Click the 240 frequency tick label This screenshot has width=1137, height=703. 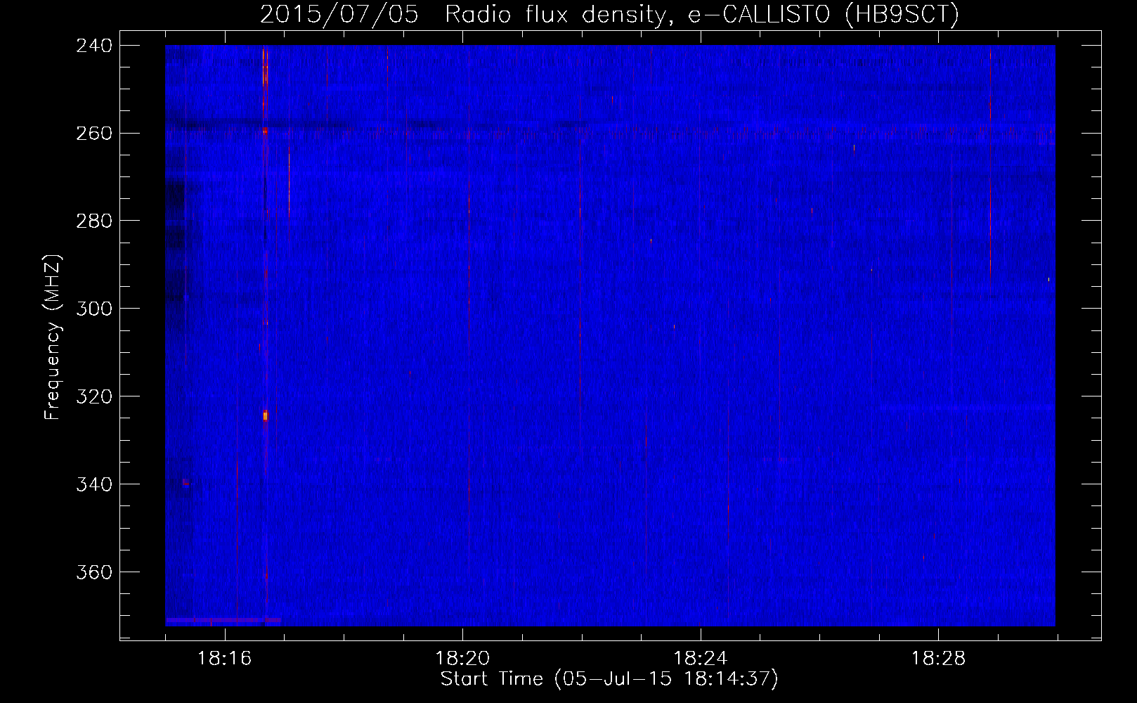coord(94,45)
